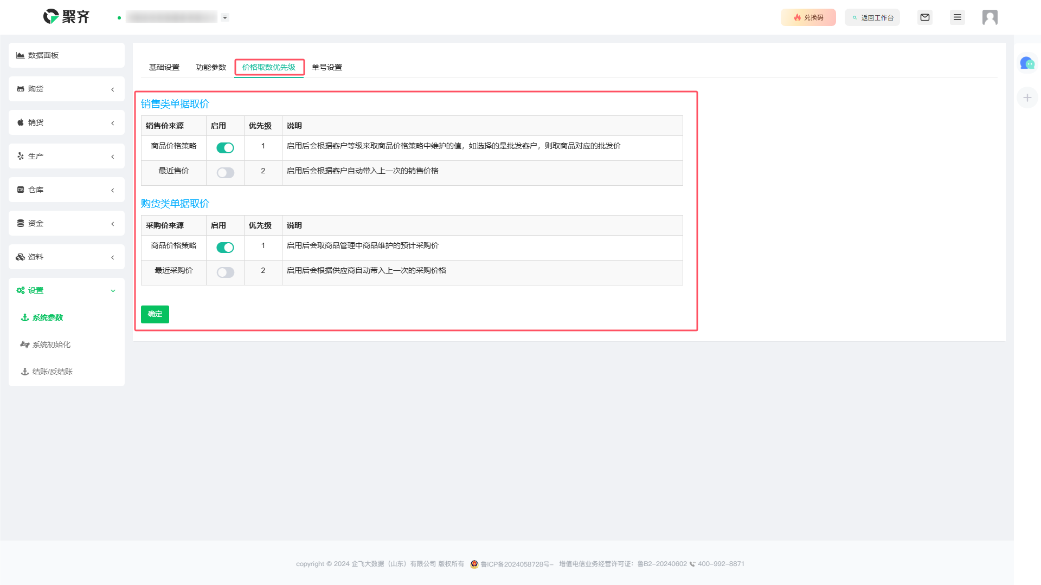This screenshot has height=585, width=1041.
Task: Click the police badge icon in footer
Action: click(x=474, y=564)
